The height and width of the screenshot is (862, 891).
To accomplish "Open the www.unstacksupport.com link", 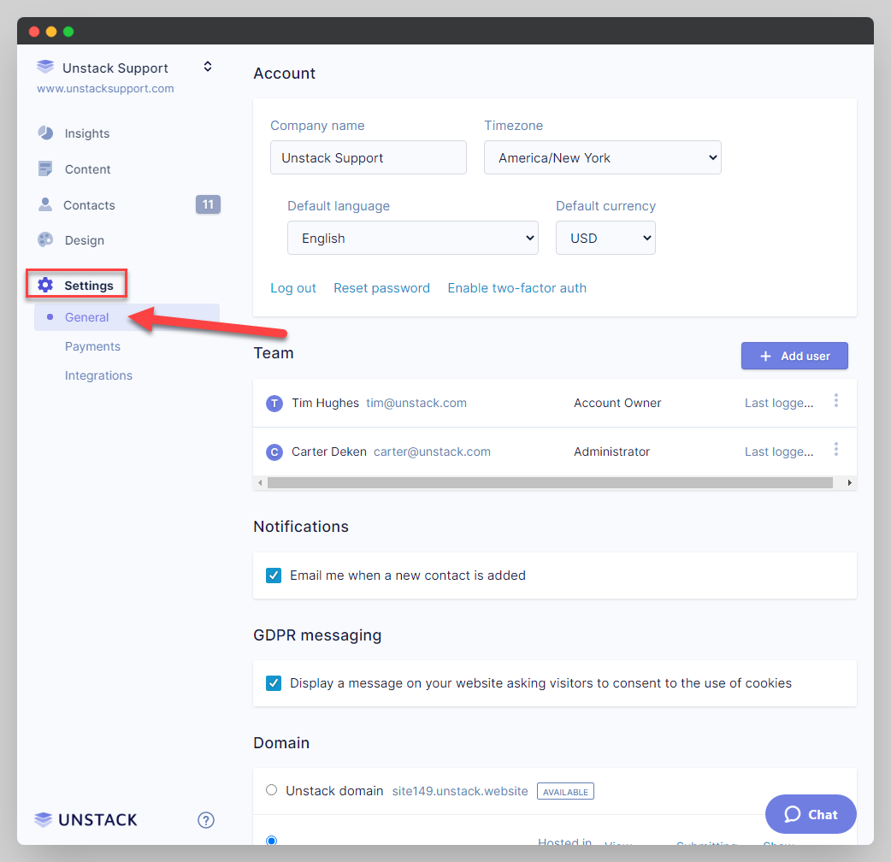I will point(106,89).
